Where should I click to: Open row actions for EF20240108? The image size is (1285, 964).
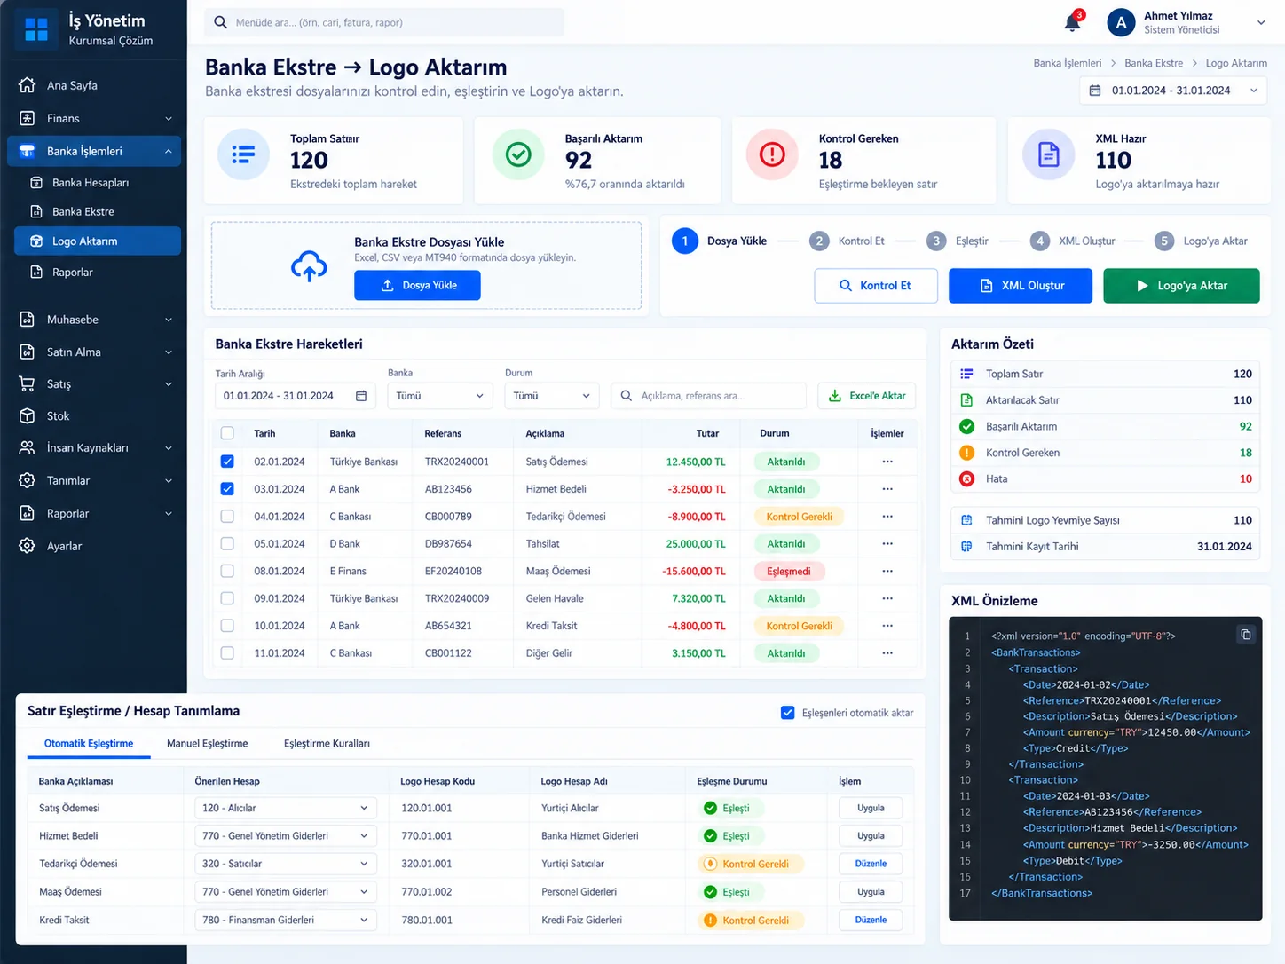click(887, 571)
